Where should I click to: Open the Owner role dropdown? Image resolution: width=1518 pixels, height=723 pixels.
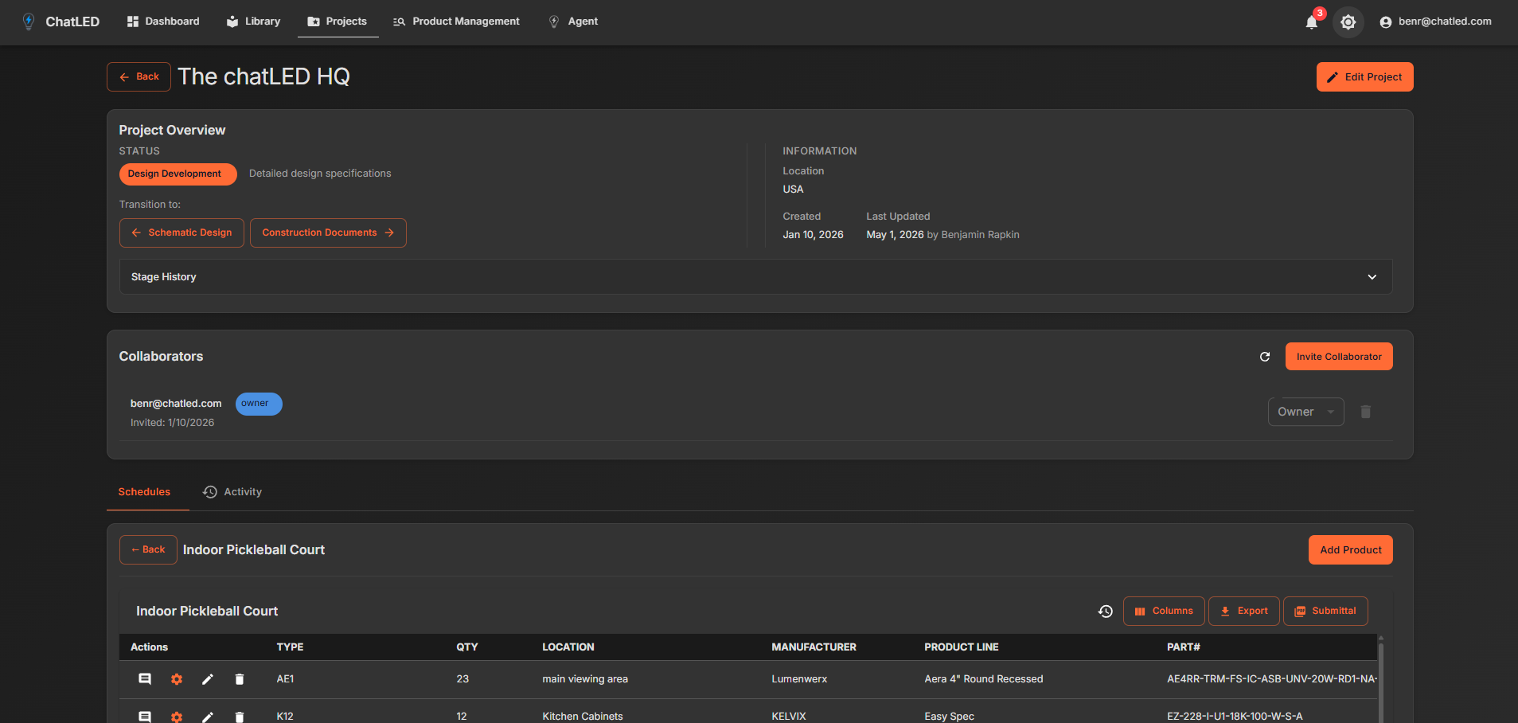[1305, 412]
